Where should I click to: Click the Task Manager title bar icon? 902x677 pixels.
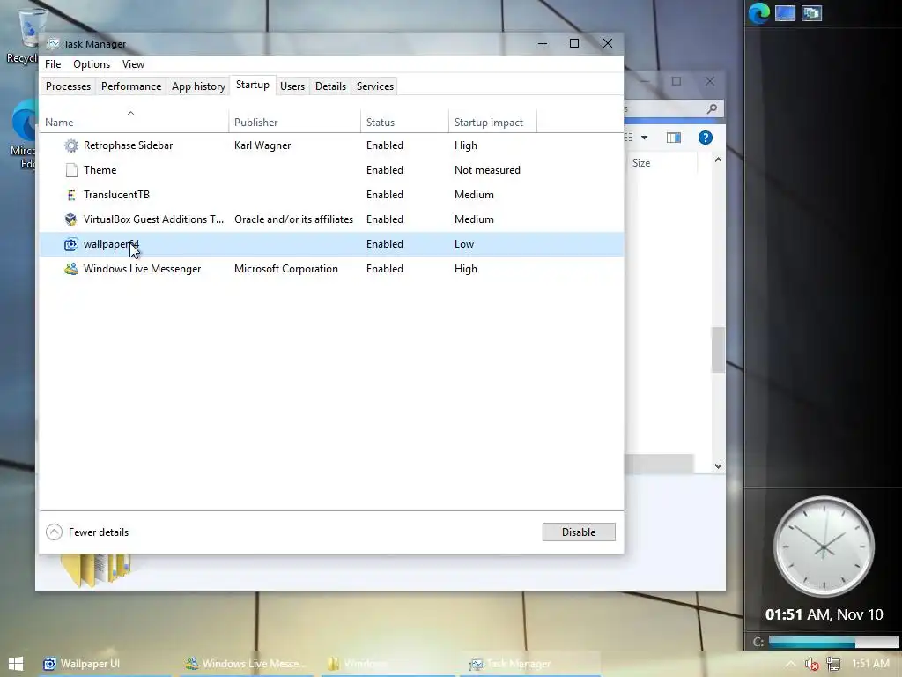(53, 44)
